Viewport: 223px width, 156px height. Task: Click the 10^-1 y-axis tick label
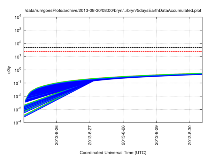tap(18, 83)
